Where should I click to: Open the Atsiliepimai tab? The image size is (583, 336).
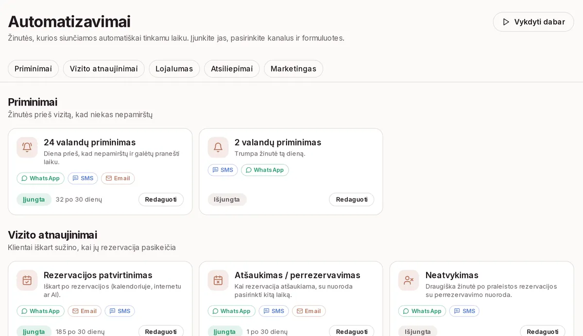tap(232, 69)
